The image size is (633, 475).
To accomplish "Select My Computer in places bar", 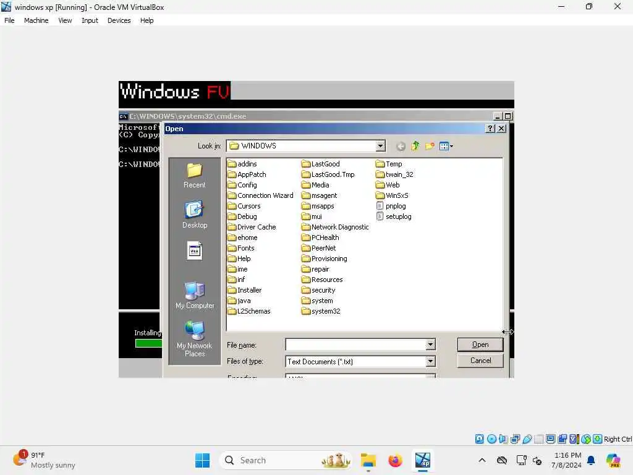I will [194, 296].
